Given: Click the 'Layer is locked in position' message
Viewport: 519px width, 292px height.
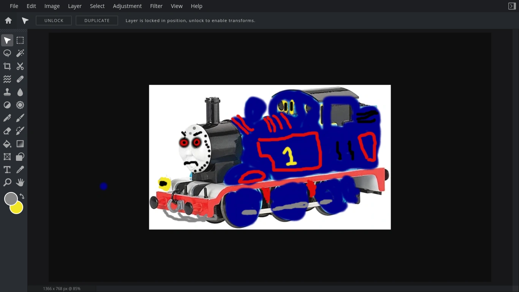Looking at the screenshot, I should click(x=190, y=21).
